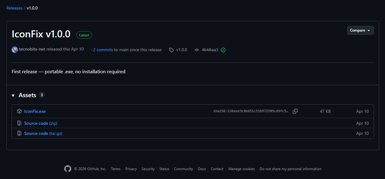The height and width of the screenshot is (179, 385).
Task: Open the tecnobits-net avatar image
Action: (15, 50)
